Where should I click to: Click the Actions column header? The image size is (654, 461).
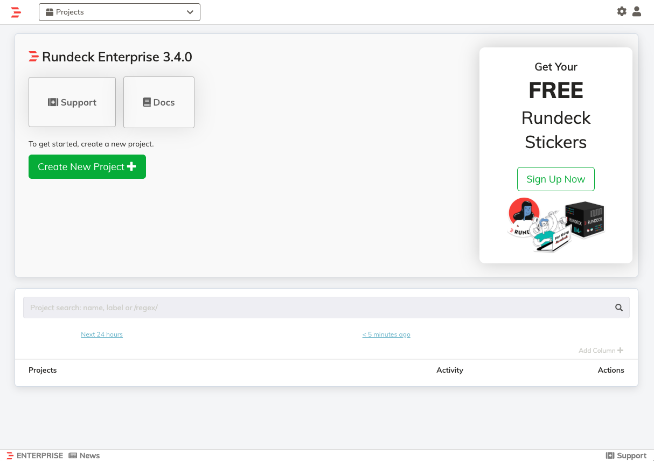point(611,370)
